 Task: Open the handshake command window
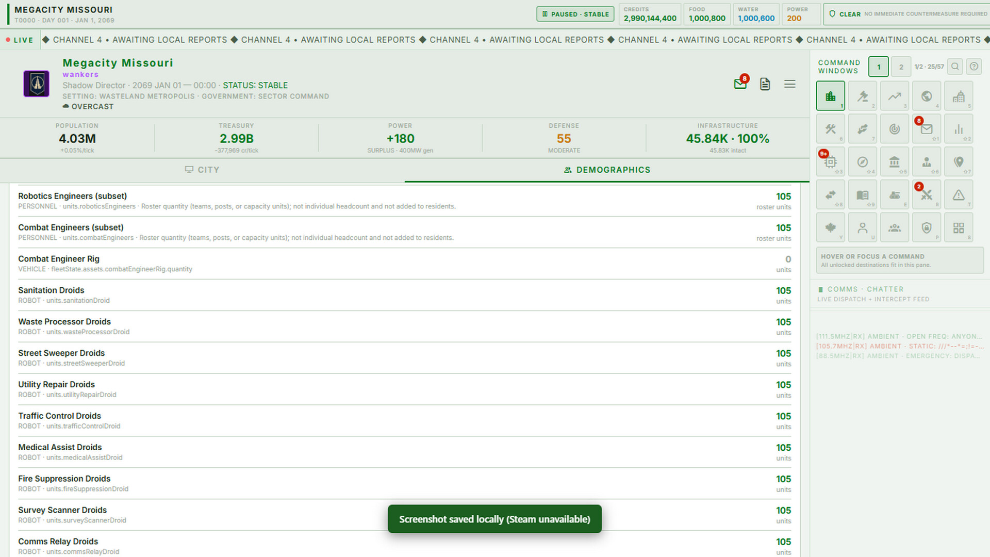(x=862, y=129)
